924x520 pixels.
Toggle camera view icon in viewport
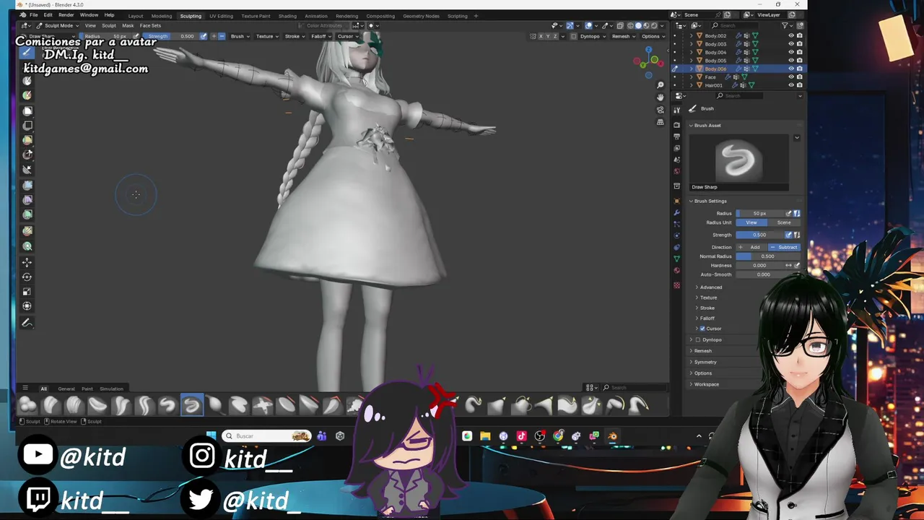click(660, 110)
